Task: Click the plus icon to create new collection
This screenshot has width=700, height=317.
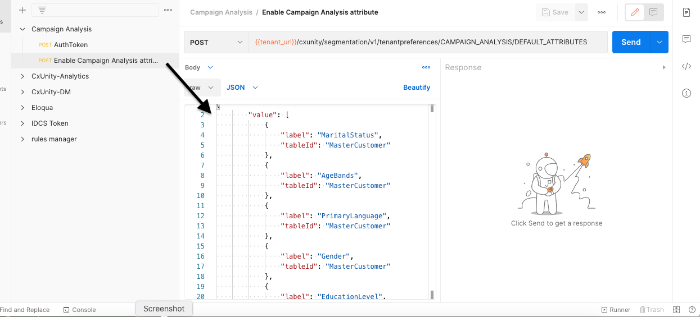Action: click(22, 10)
